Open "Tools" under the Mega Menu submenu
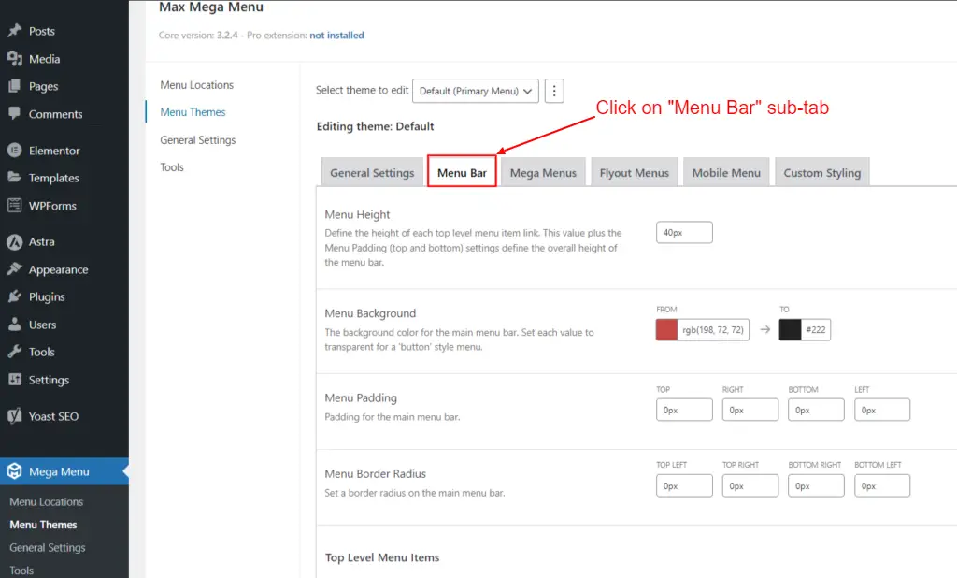The width and height of the screenshot is (957, 578). click(x=22, y=570)
